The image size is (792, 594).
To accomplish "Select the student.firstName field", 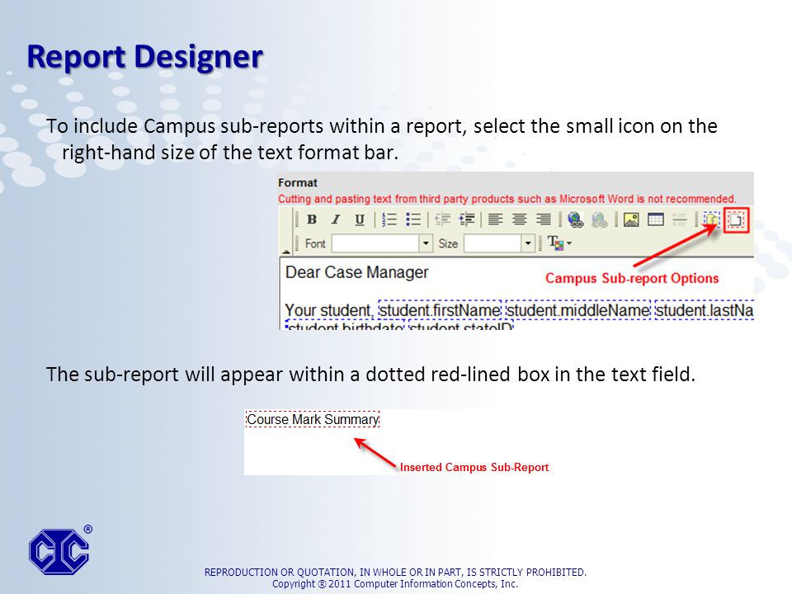I will pyautogui.click(x=440, y=310).
